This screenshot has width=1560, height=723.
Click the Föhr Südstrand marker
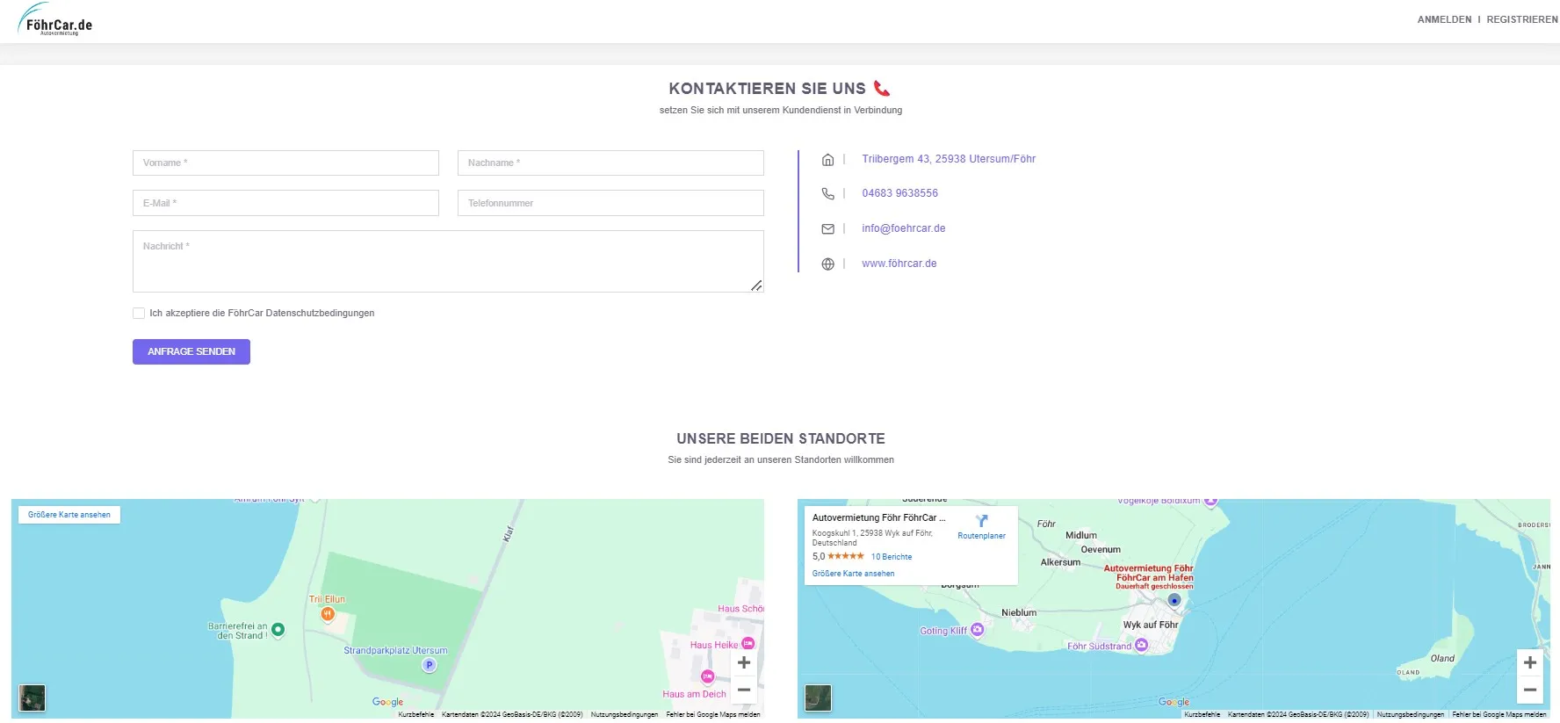1141,645
